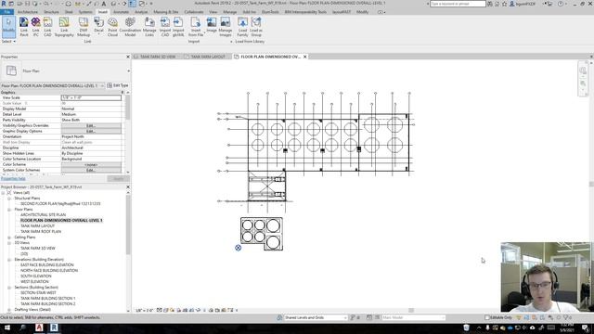Toggle the Editable Only checkbox
The width and height of the screenshot is (594, 334).
coord(487,317)
